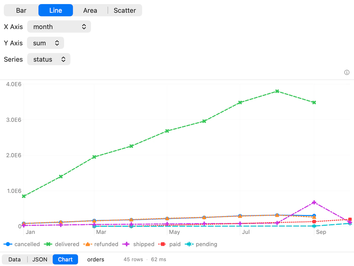The image size is (354, 266).
Task: Switch to the JSON view
Action: (40, 259)
